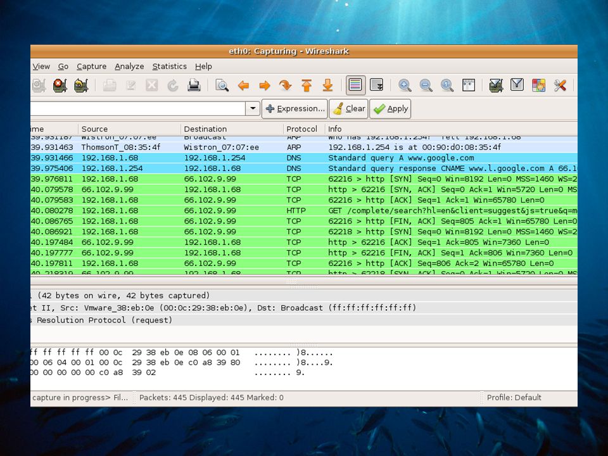The image size is (608, 456).
Task: Go forward in packet history
Action: click(x=265, y=85)
